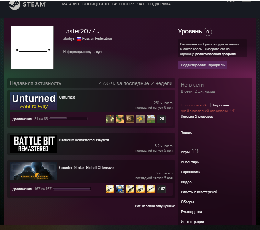The width and height of the screenshot is (260, 230).
Task: Click the abobys real name text
Action: pyautogui.click(x=69, y=38)
